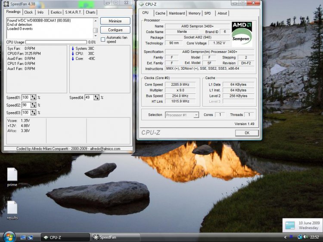Click the 'CPU0 Fan: 3125 RPM' reading
The image size is (323, 242).
[24, 53]
